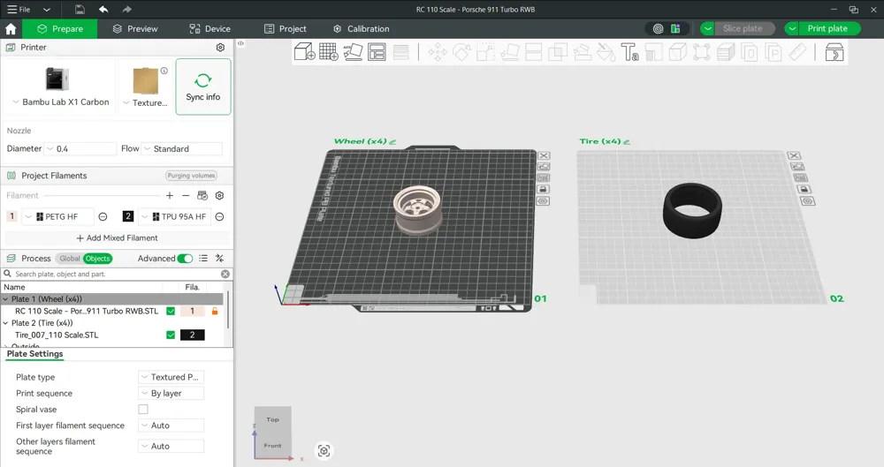Click the Add model cube icon

[x=304, y=52]
